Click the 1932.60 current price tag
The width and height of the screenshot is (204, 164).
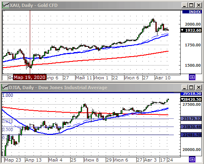191,30
